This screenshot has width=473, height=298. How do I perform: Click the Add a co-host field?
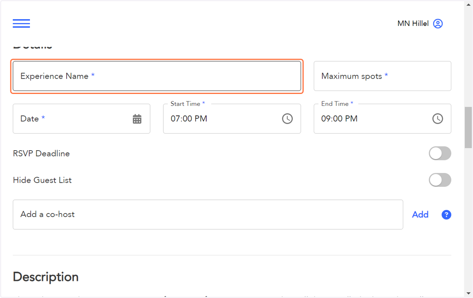(x=208, y=215)
